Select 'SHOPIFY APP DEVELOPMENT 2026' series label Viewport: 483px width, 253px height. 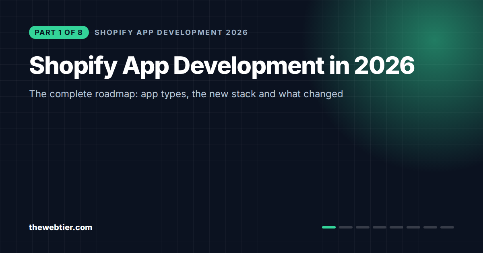point(171,33)
